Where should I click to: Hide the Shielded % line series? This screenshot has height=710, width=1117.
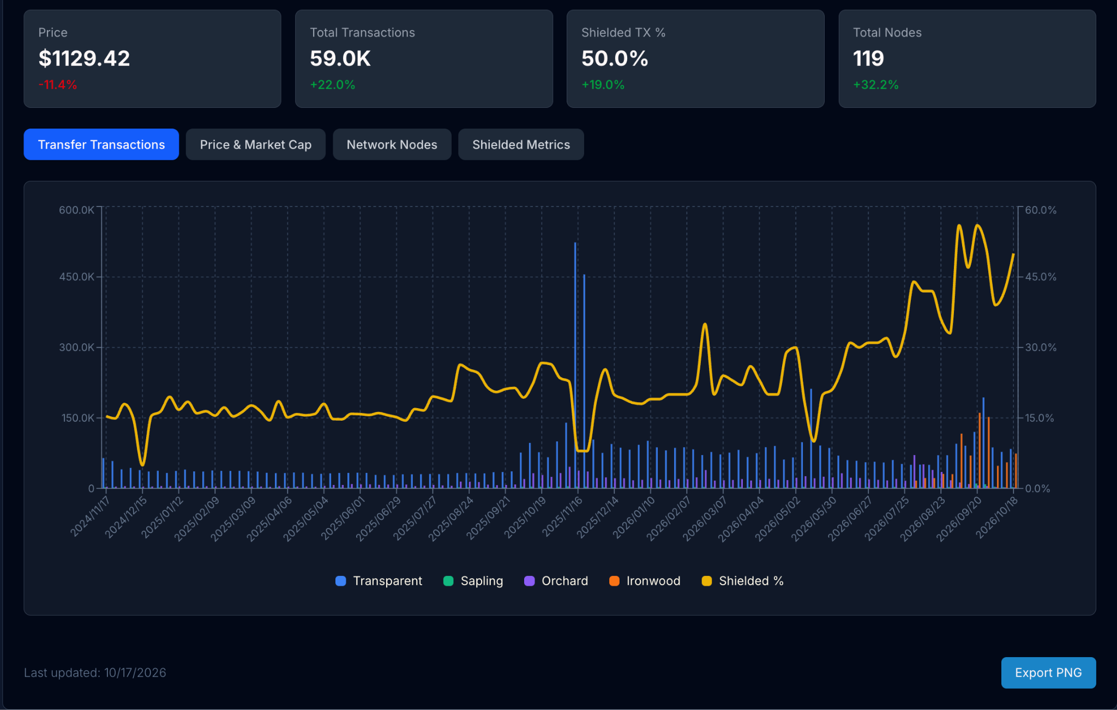pos(742,581)
